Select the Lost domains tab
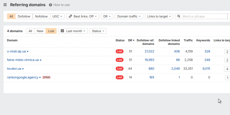Image resolution: width=230 pixels, height=115 pixels. pyautogui.click(x=51, y=31)
